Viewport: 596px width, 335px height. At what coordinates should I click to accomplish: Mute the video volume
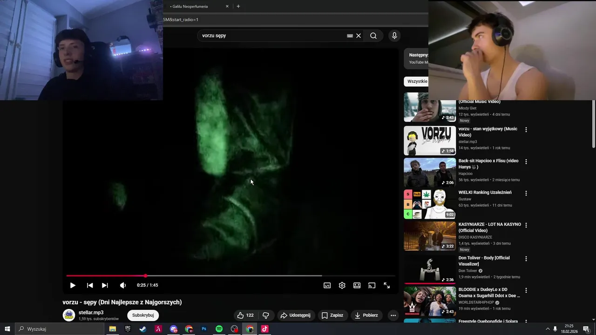tap(123, 285)
